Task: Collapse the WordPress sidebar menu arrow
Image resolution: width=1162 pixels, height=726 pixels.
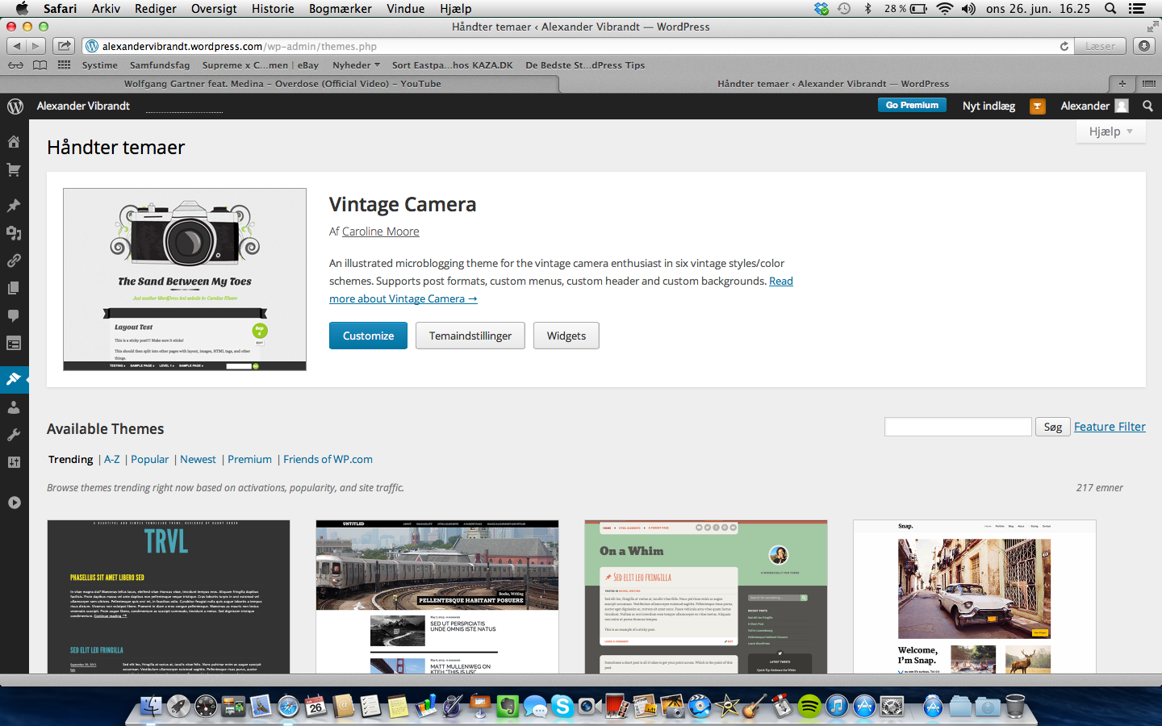Action: [x=14, y=503]
